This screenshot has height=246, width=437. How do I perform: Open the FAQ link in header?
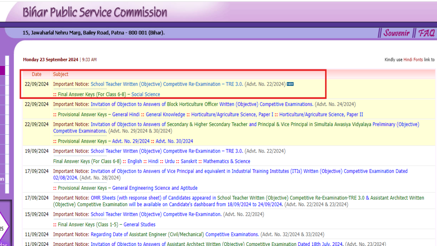click(426, 33)
